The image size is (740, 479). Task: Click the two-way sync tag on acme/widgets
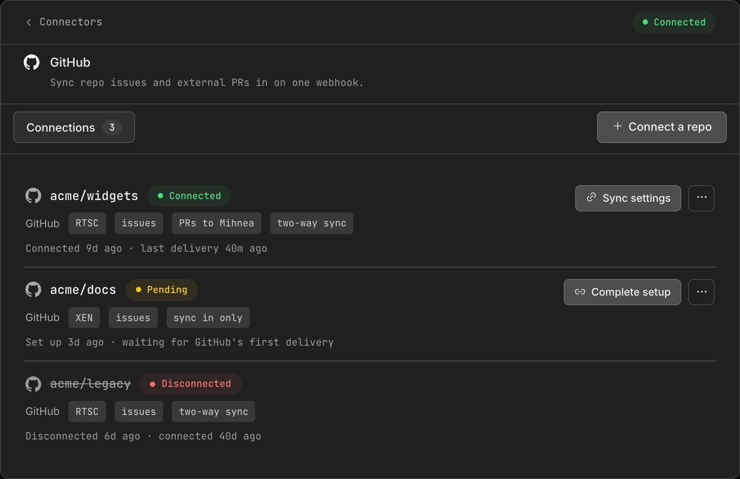coord(312,223)
